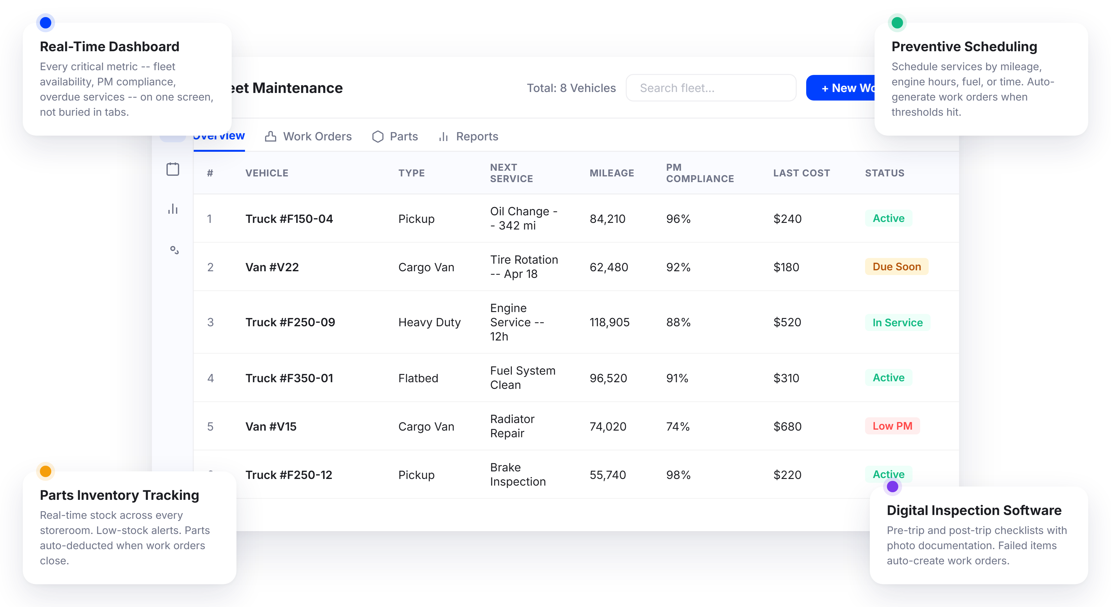
Task: Click the In Service status badge
Action: coord(898,323)
